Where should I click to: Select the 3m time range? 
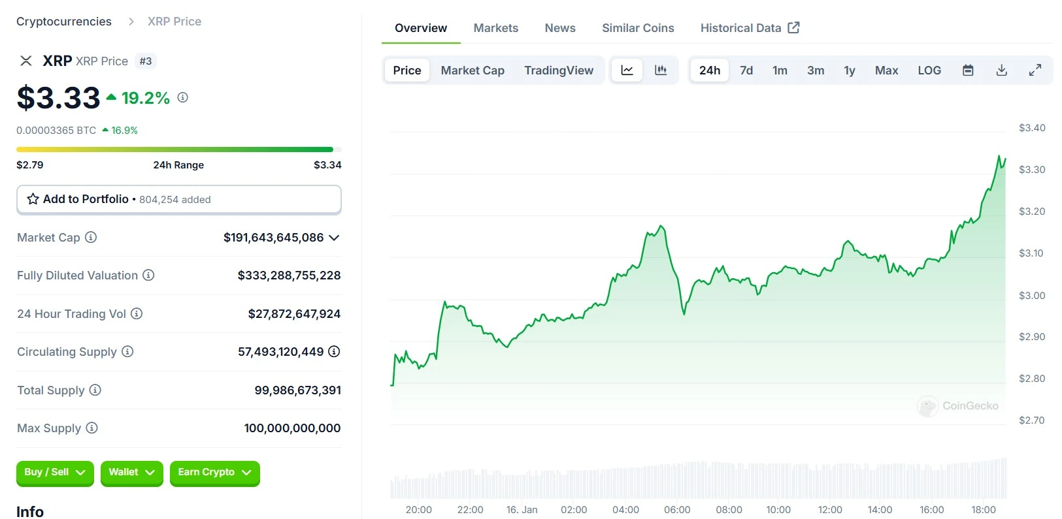[x=816, y=70]
